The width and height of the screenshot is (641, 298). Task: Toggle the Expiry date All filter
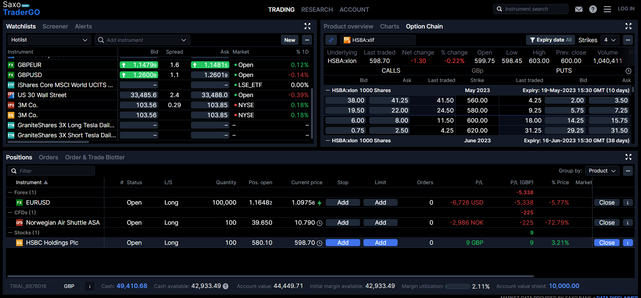(x=550, y=40)
